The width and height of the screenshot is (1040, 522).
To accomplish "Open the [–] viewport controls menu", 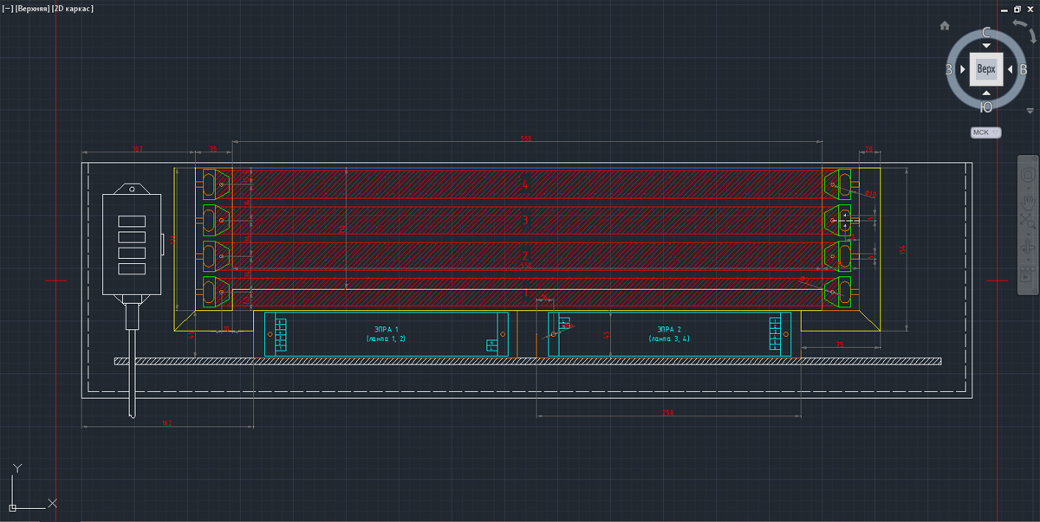I will coord(7,9).
